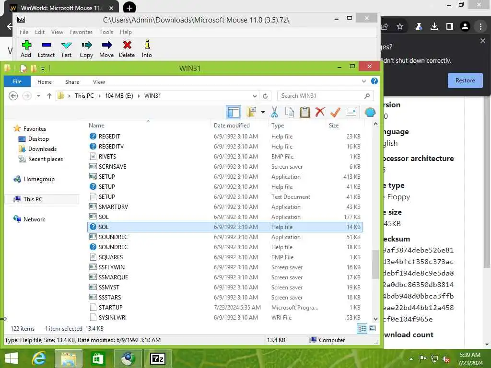Toggle the navigation pane button in toolbar
This screenshot has height=368, width=491.
point(234,112)
